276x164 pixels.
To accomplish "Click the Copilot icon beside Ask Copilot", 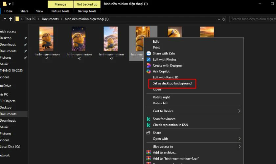I will point(149,71).
